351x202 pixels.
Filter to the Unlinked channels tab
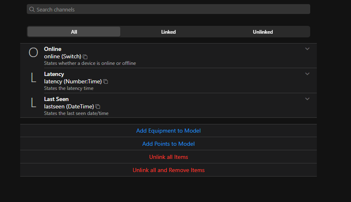(263, 32)
